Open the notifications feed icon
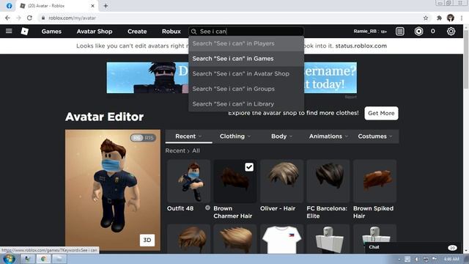 coord(400,31)
